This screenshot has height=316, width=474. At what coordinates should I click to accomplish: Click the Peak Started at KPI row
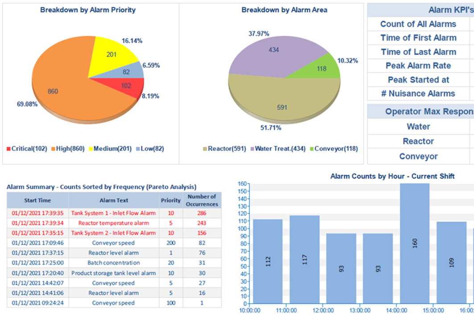pyautogui.click(x=420, y=80)
